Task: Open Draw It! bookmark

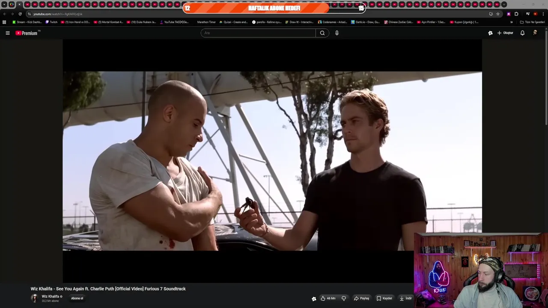Action: 299,22
